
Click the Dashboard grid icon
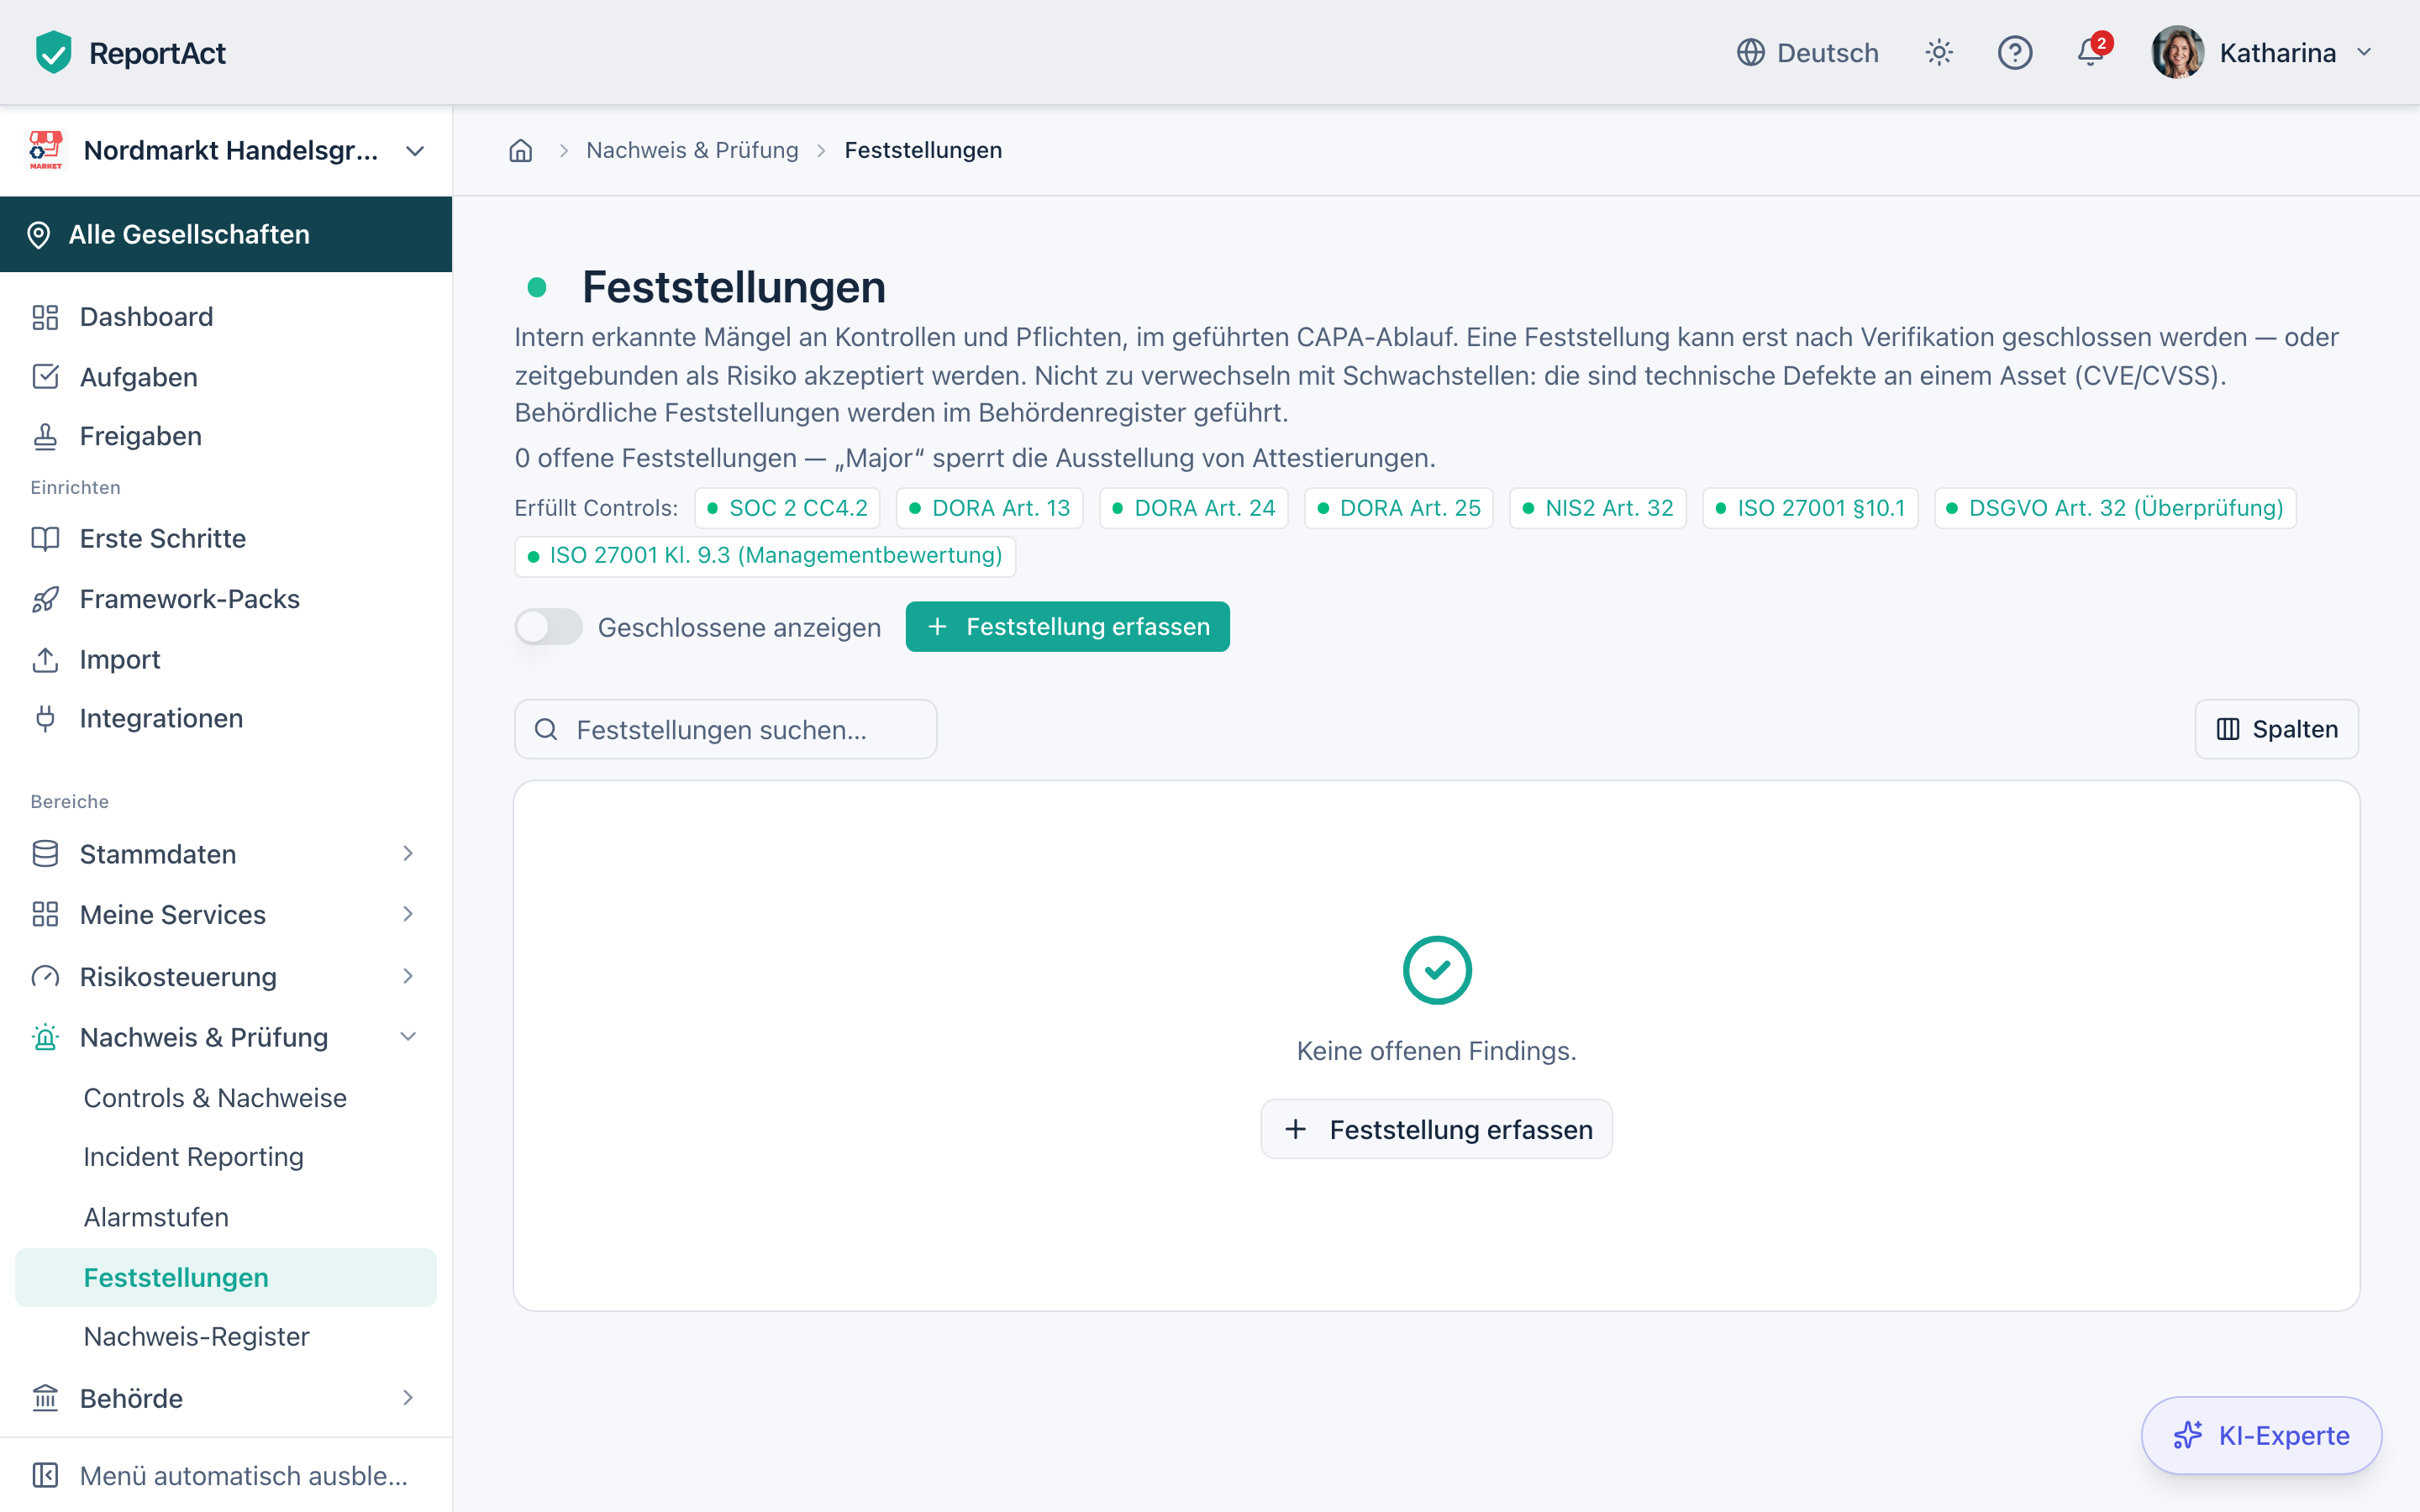click(x=45, y=317)
